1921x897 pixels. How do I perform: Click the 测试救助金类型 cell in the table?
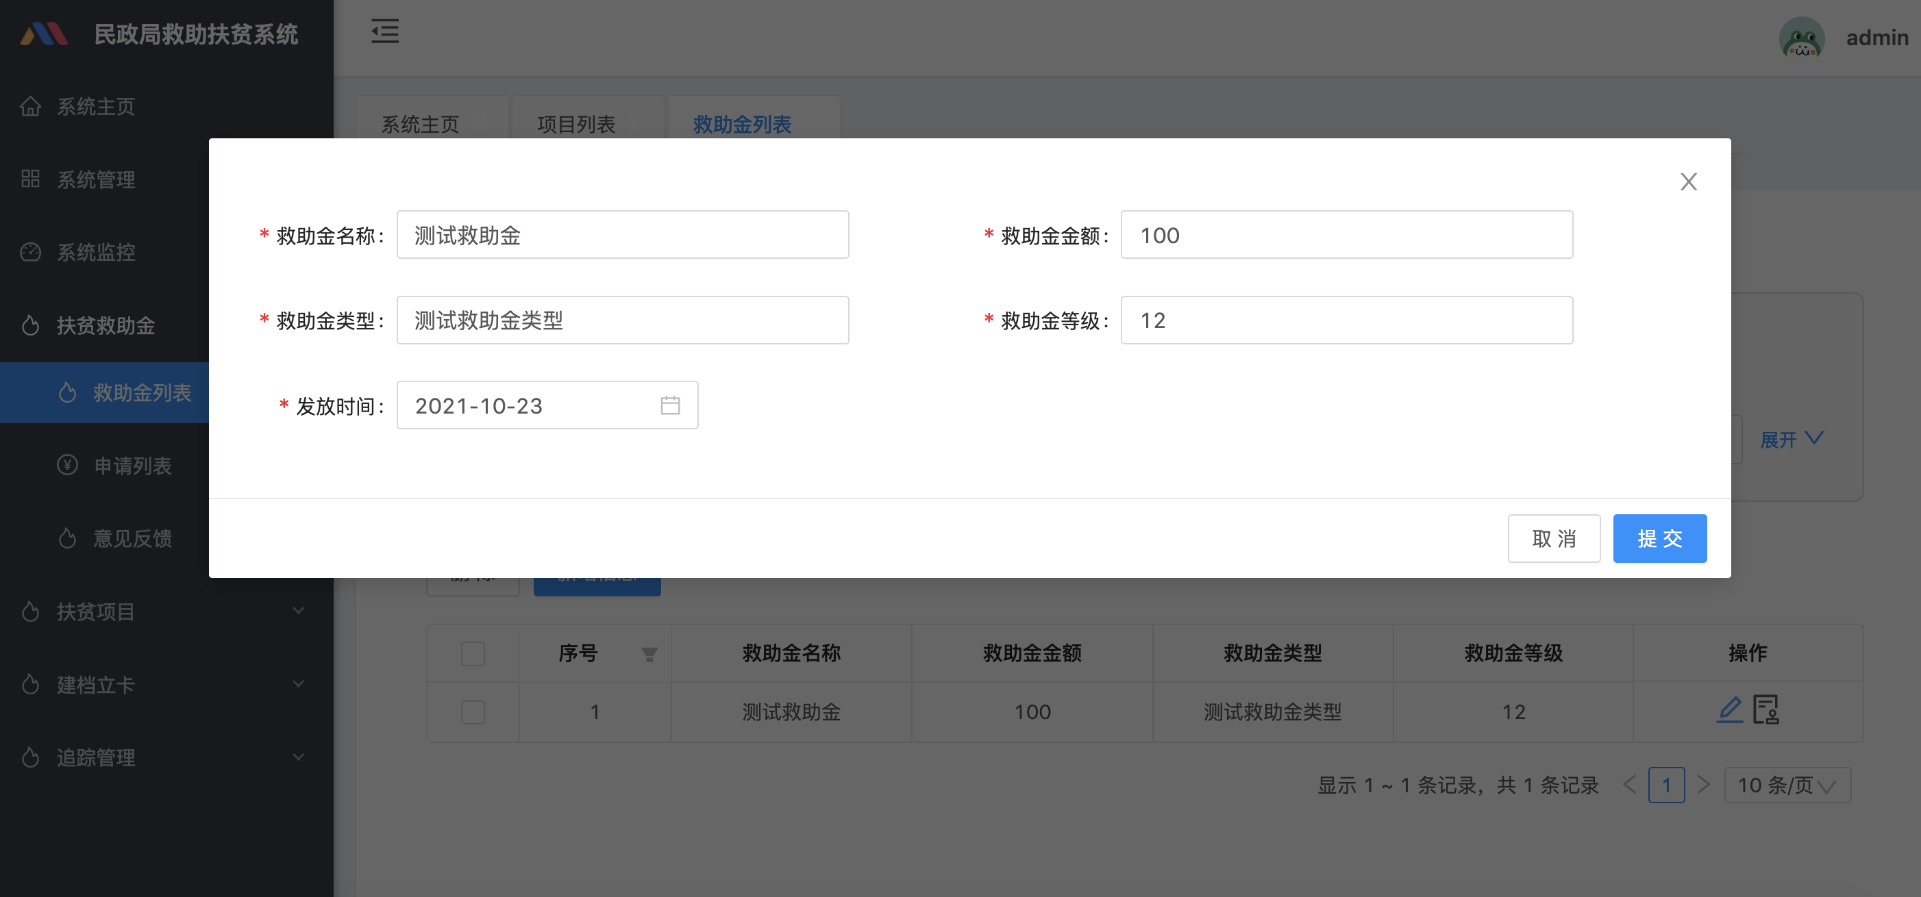[1272, 712]
